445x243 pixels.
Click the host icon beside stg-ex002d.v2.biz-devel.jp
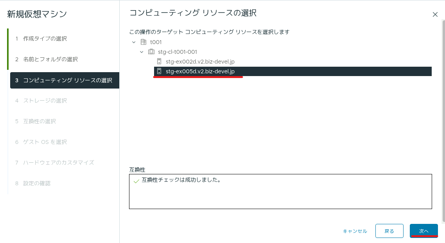pos(159,62)
